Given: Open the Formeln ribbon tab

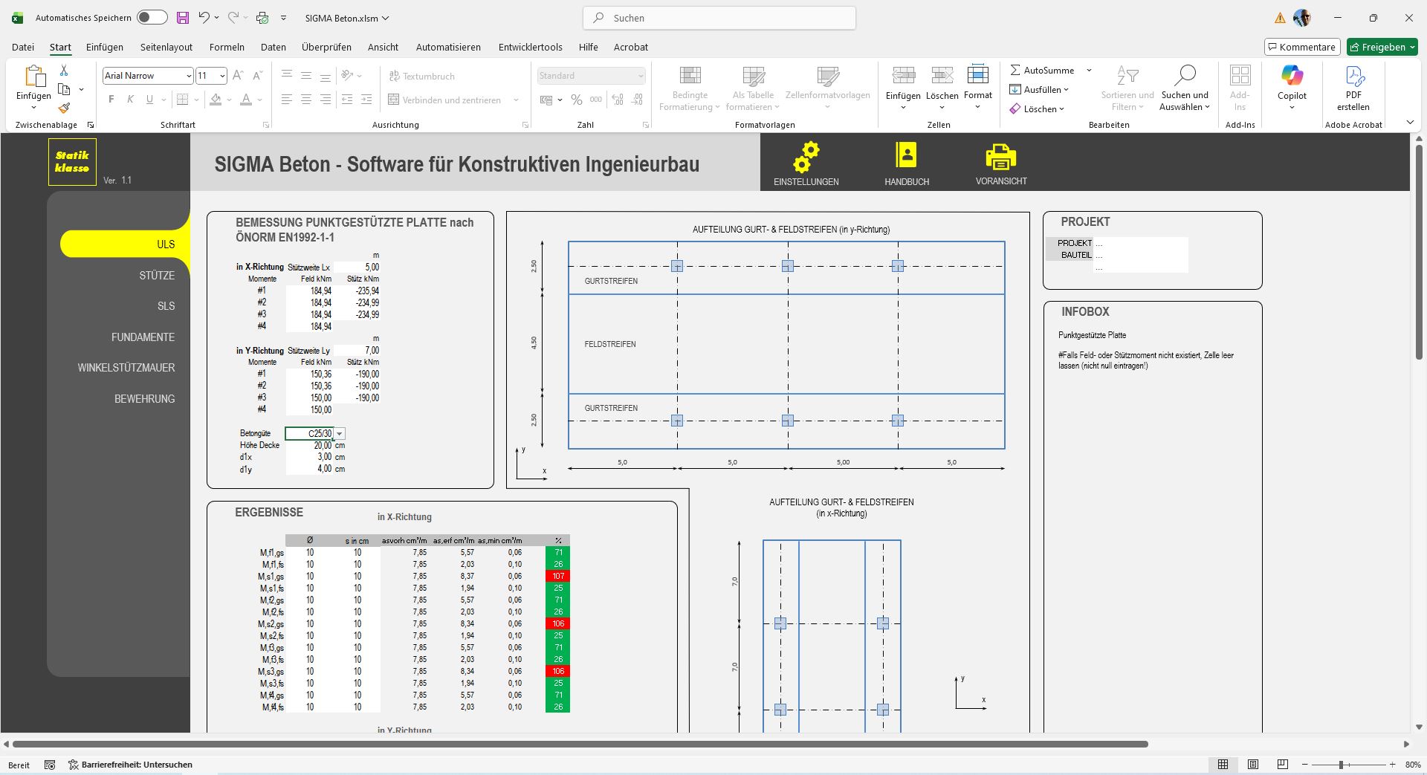Looking at the screenshot, I should click(227, 47).
